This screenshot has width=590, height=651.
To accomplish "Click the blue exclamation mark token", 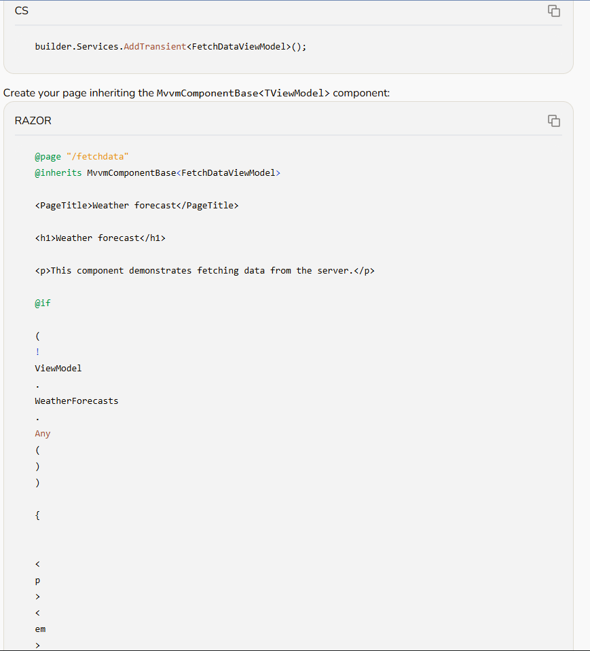I will [37, 352].
